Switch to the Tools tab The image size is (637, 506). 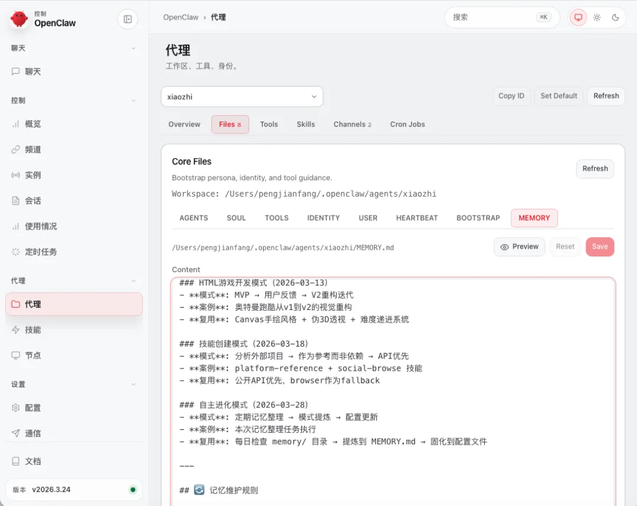269,125
